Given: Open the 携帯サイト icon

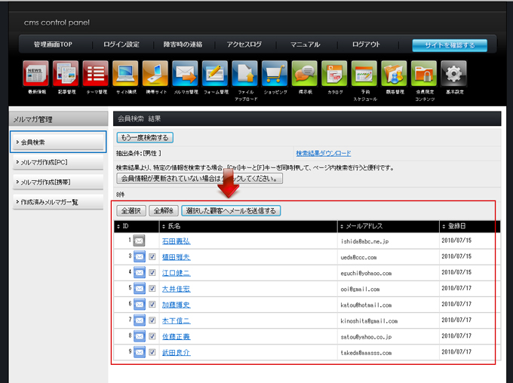Looking at the screenshot, I should [x=155, y=74].
